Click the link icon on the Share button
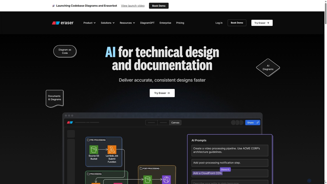Image resolution: width=327 pixels, height=184 pixels. [x=258, y=123]
